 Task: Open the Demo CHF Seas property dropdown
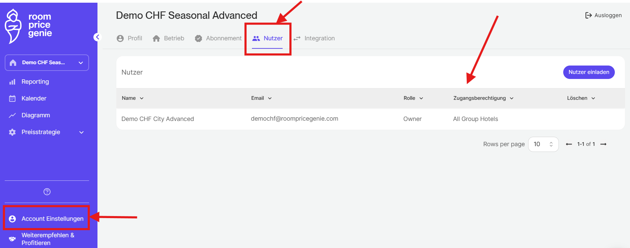coord(47,63)
